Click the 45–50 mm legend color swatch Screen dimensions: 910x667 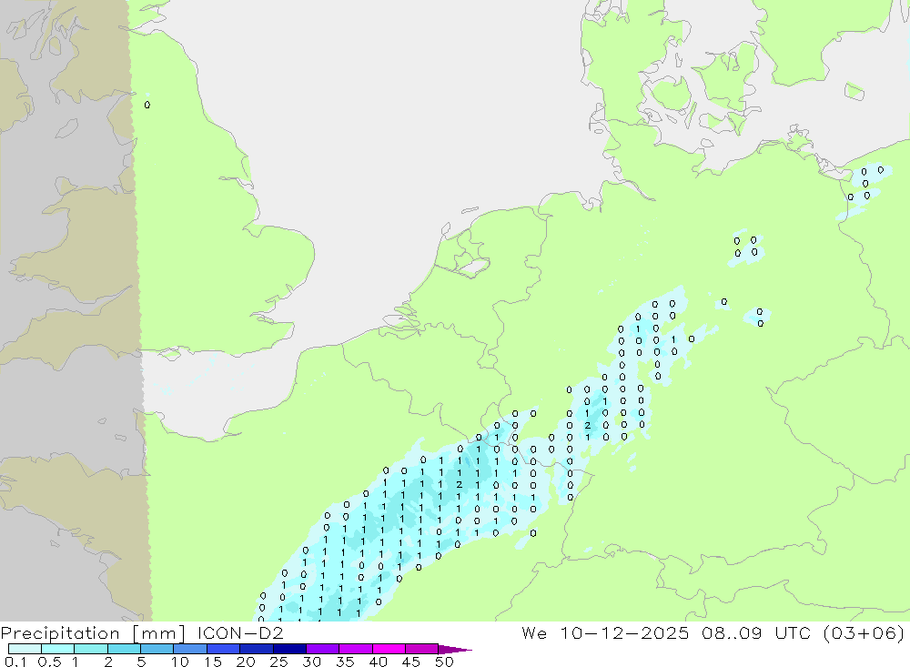click(422, 649)
